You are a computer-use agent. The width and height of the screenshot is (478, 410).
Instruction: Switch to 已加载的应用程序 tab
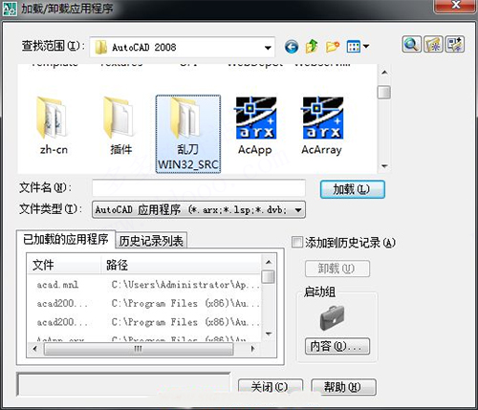[66, 239]
